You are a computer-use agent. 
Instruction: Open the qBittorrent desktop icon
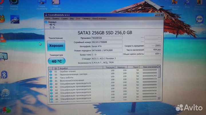[5, 94]
